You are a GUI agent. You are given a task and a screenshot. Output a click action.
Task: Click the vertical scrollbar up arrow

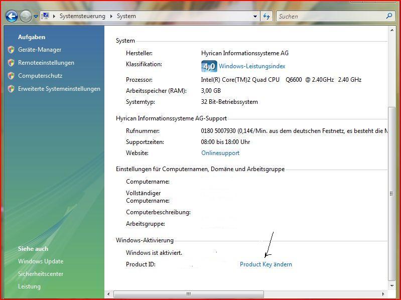(392, 30)
